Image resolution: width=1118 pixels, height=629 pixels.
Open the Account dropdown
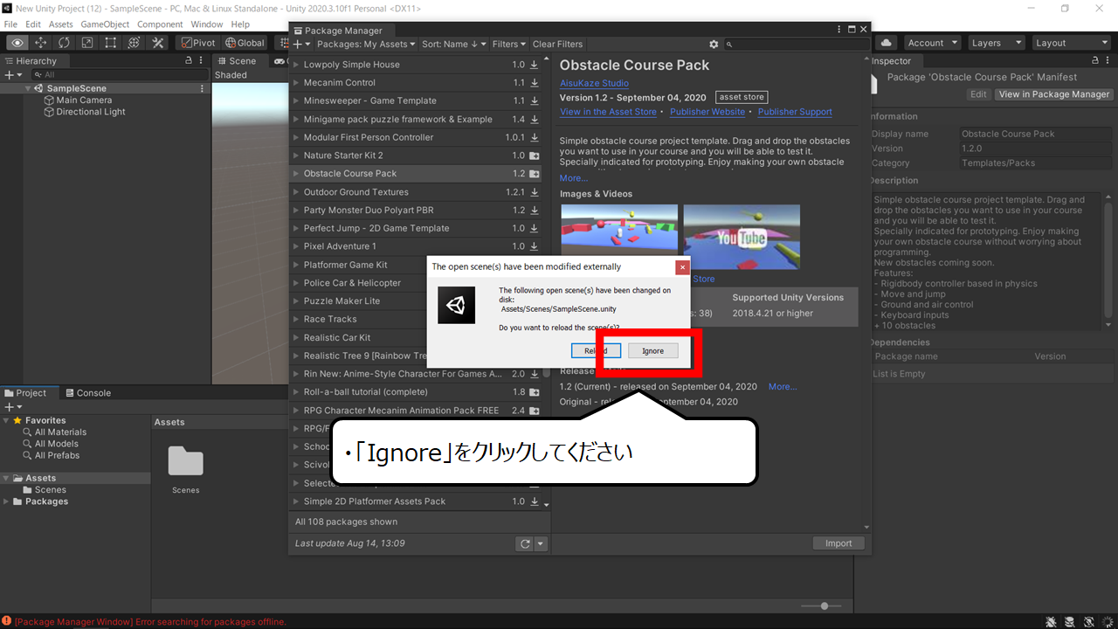(x=931, y=43)
